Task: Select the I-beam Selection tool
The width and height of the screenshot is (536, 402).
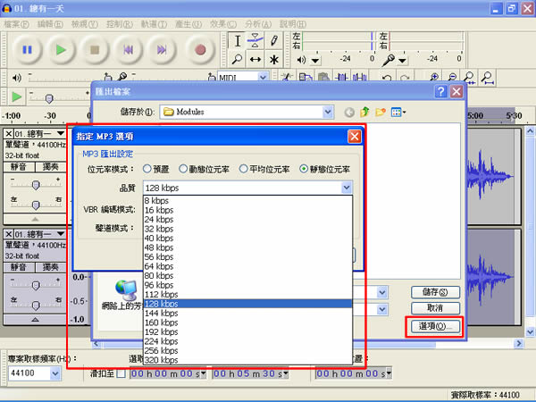Action: (x=238, y=41)
